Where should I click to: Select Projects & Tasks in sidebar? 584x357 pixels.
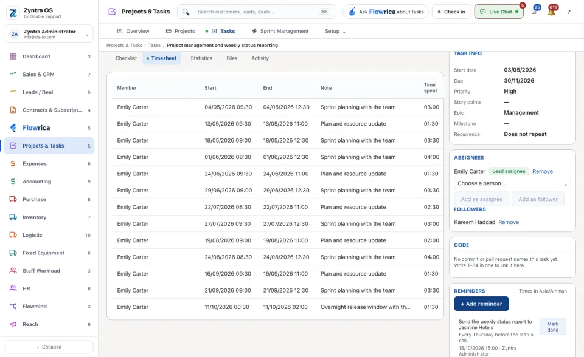point(49,146)
